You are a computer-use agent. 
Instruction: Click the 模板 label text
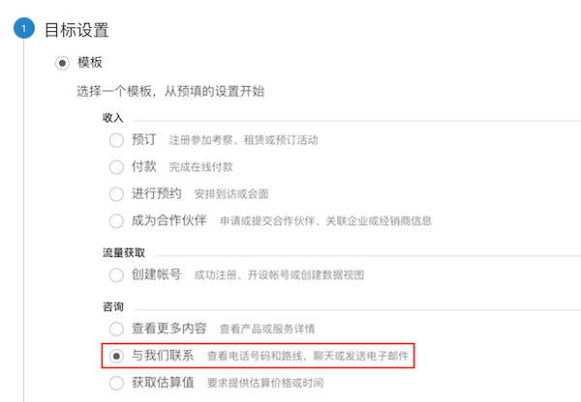pyautogui.click(x=90, y=62)
